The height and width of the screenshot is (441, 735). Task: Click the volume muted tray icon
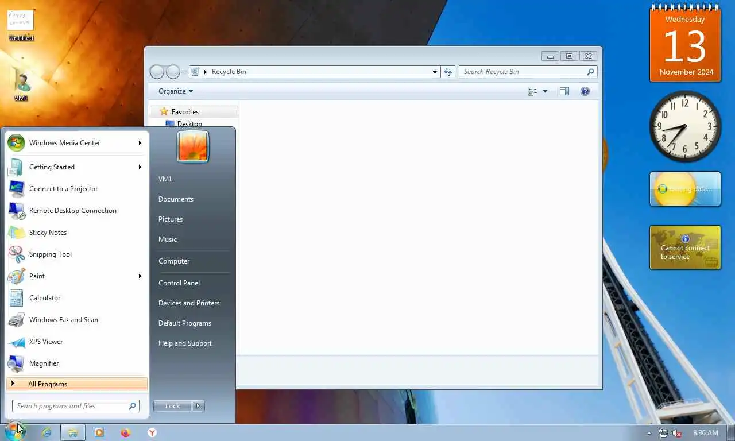tap(677, 433)
